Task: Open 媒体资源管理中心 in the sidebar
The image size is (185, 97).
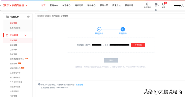Action: coord(17,59)
